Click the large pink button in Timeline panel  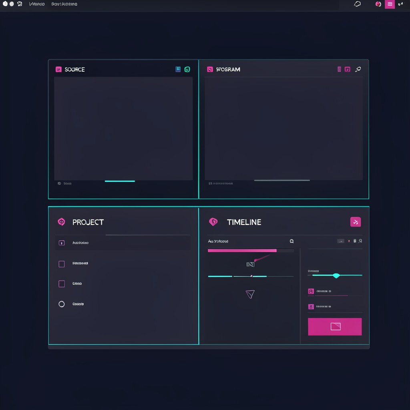(x=335, y=327)
